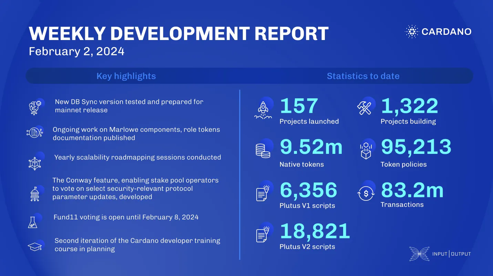Screen dimensions: 493x276
Task: Open the Statistics to date section header
Action: tap(363, 76)
